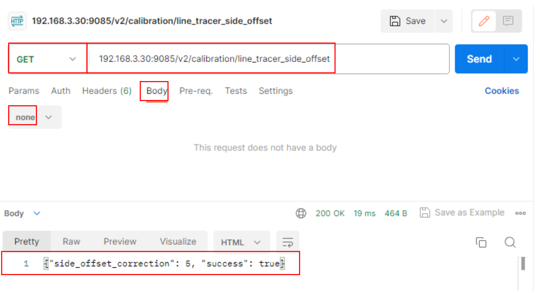Viewport: 540px width, 293px height.
Task: Open the Cookies link
Action: [x=502, y=91]
